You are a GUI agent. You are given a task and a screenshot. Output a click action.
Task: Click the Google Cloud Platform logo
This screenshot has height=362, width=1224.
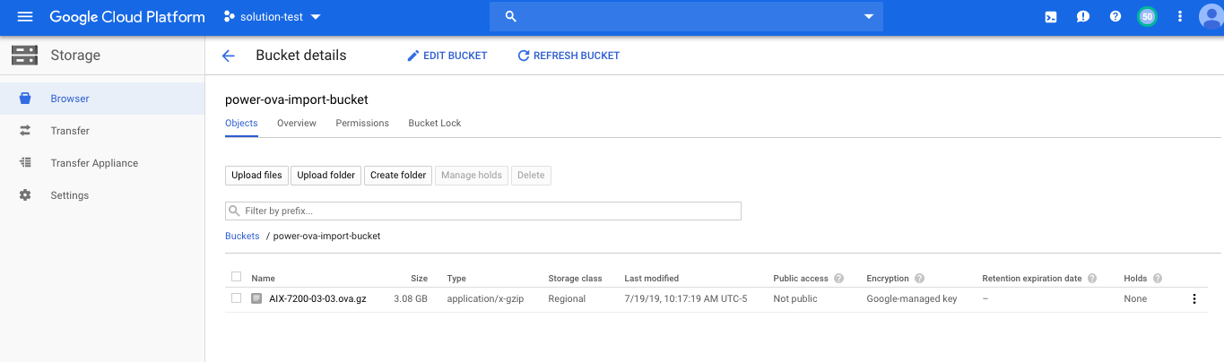[x=127, y=17]
